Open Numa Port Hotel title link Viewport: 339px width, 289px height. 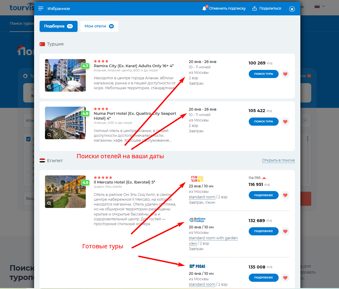pyautogui.click(x=135, y=116)
